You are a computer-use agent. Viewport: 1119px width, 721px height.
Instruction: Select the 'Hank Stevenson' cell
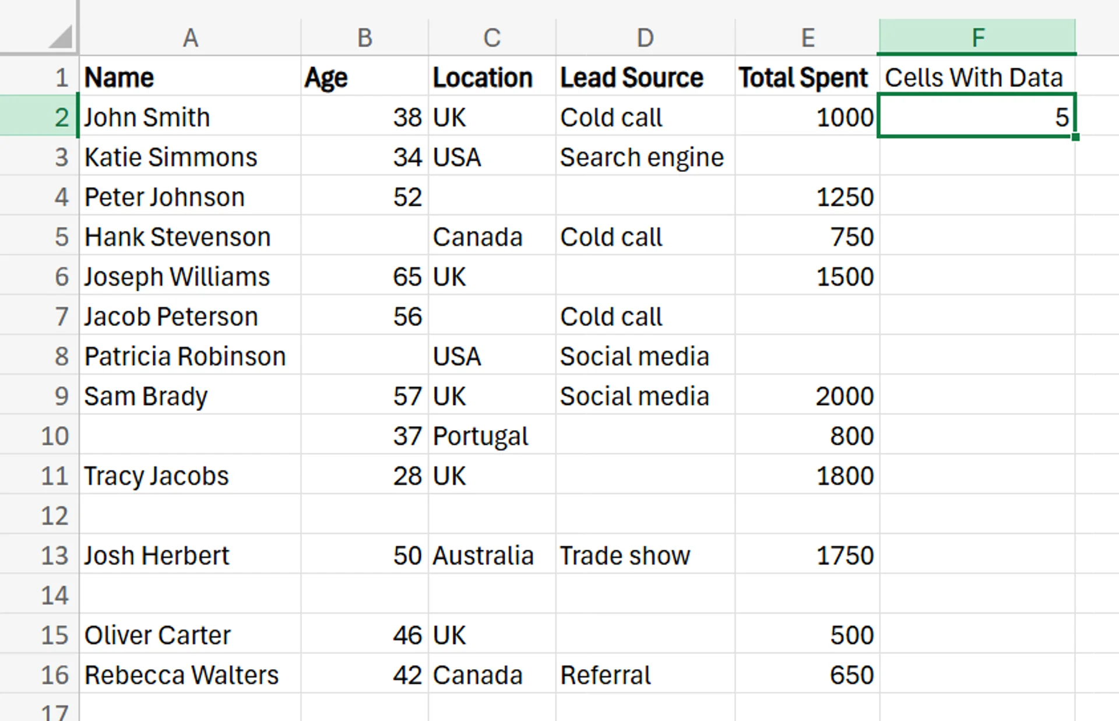pos(190,236)
